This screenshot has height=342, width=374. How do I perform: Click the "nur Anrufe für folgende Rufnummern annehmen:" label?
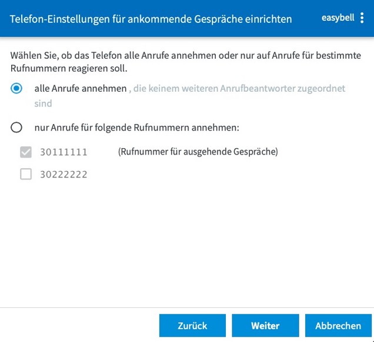tap(136, 128)
